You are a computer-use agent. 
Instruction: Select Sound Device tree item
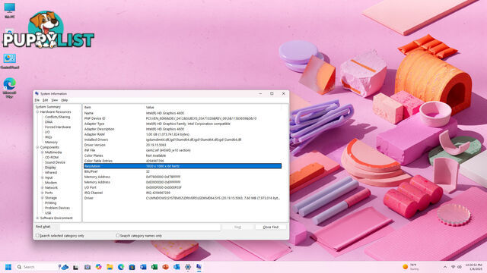point(55,162)
